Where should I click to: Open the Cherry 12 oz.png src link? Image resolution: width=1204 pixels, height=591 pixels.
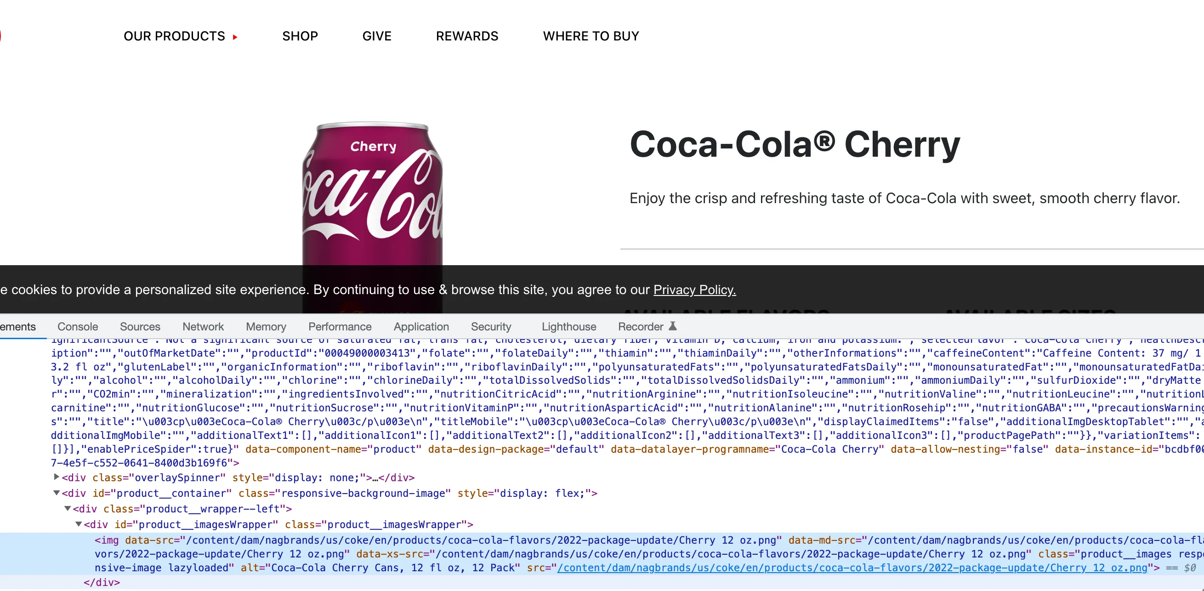click(x=852, y=568)
